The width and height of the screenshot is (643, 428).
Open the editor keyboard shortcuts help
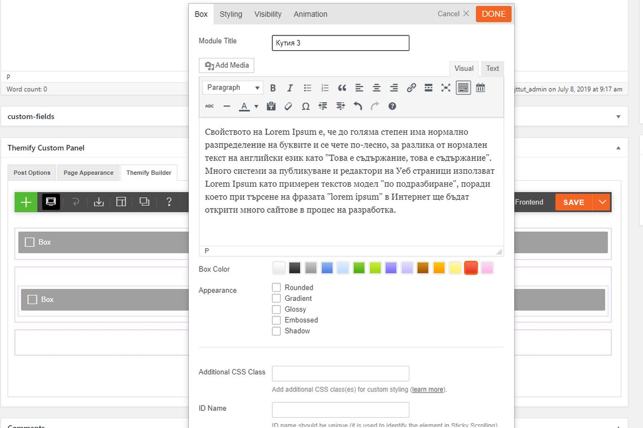point(392,106)
